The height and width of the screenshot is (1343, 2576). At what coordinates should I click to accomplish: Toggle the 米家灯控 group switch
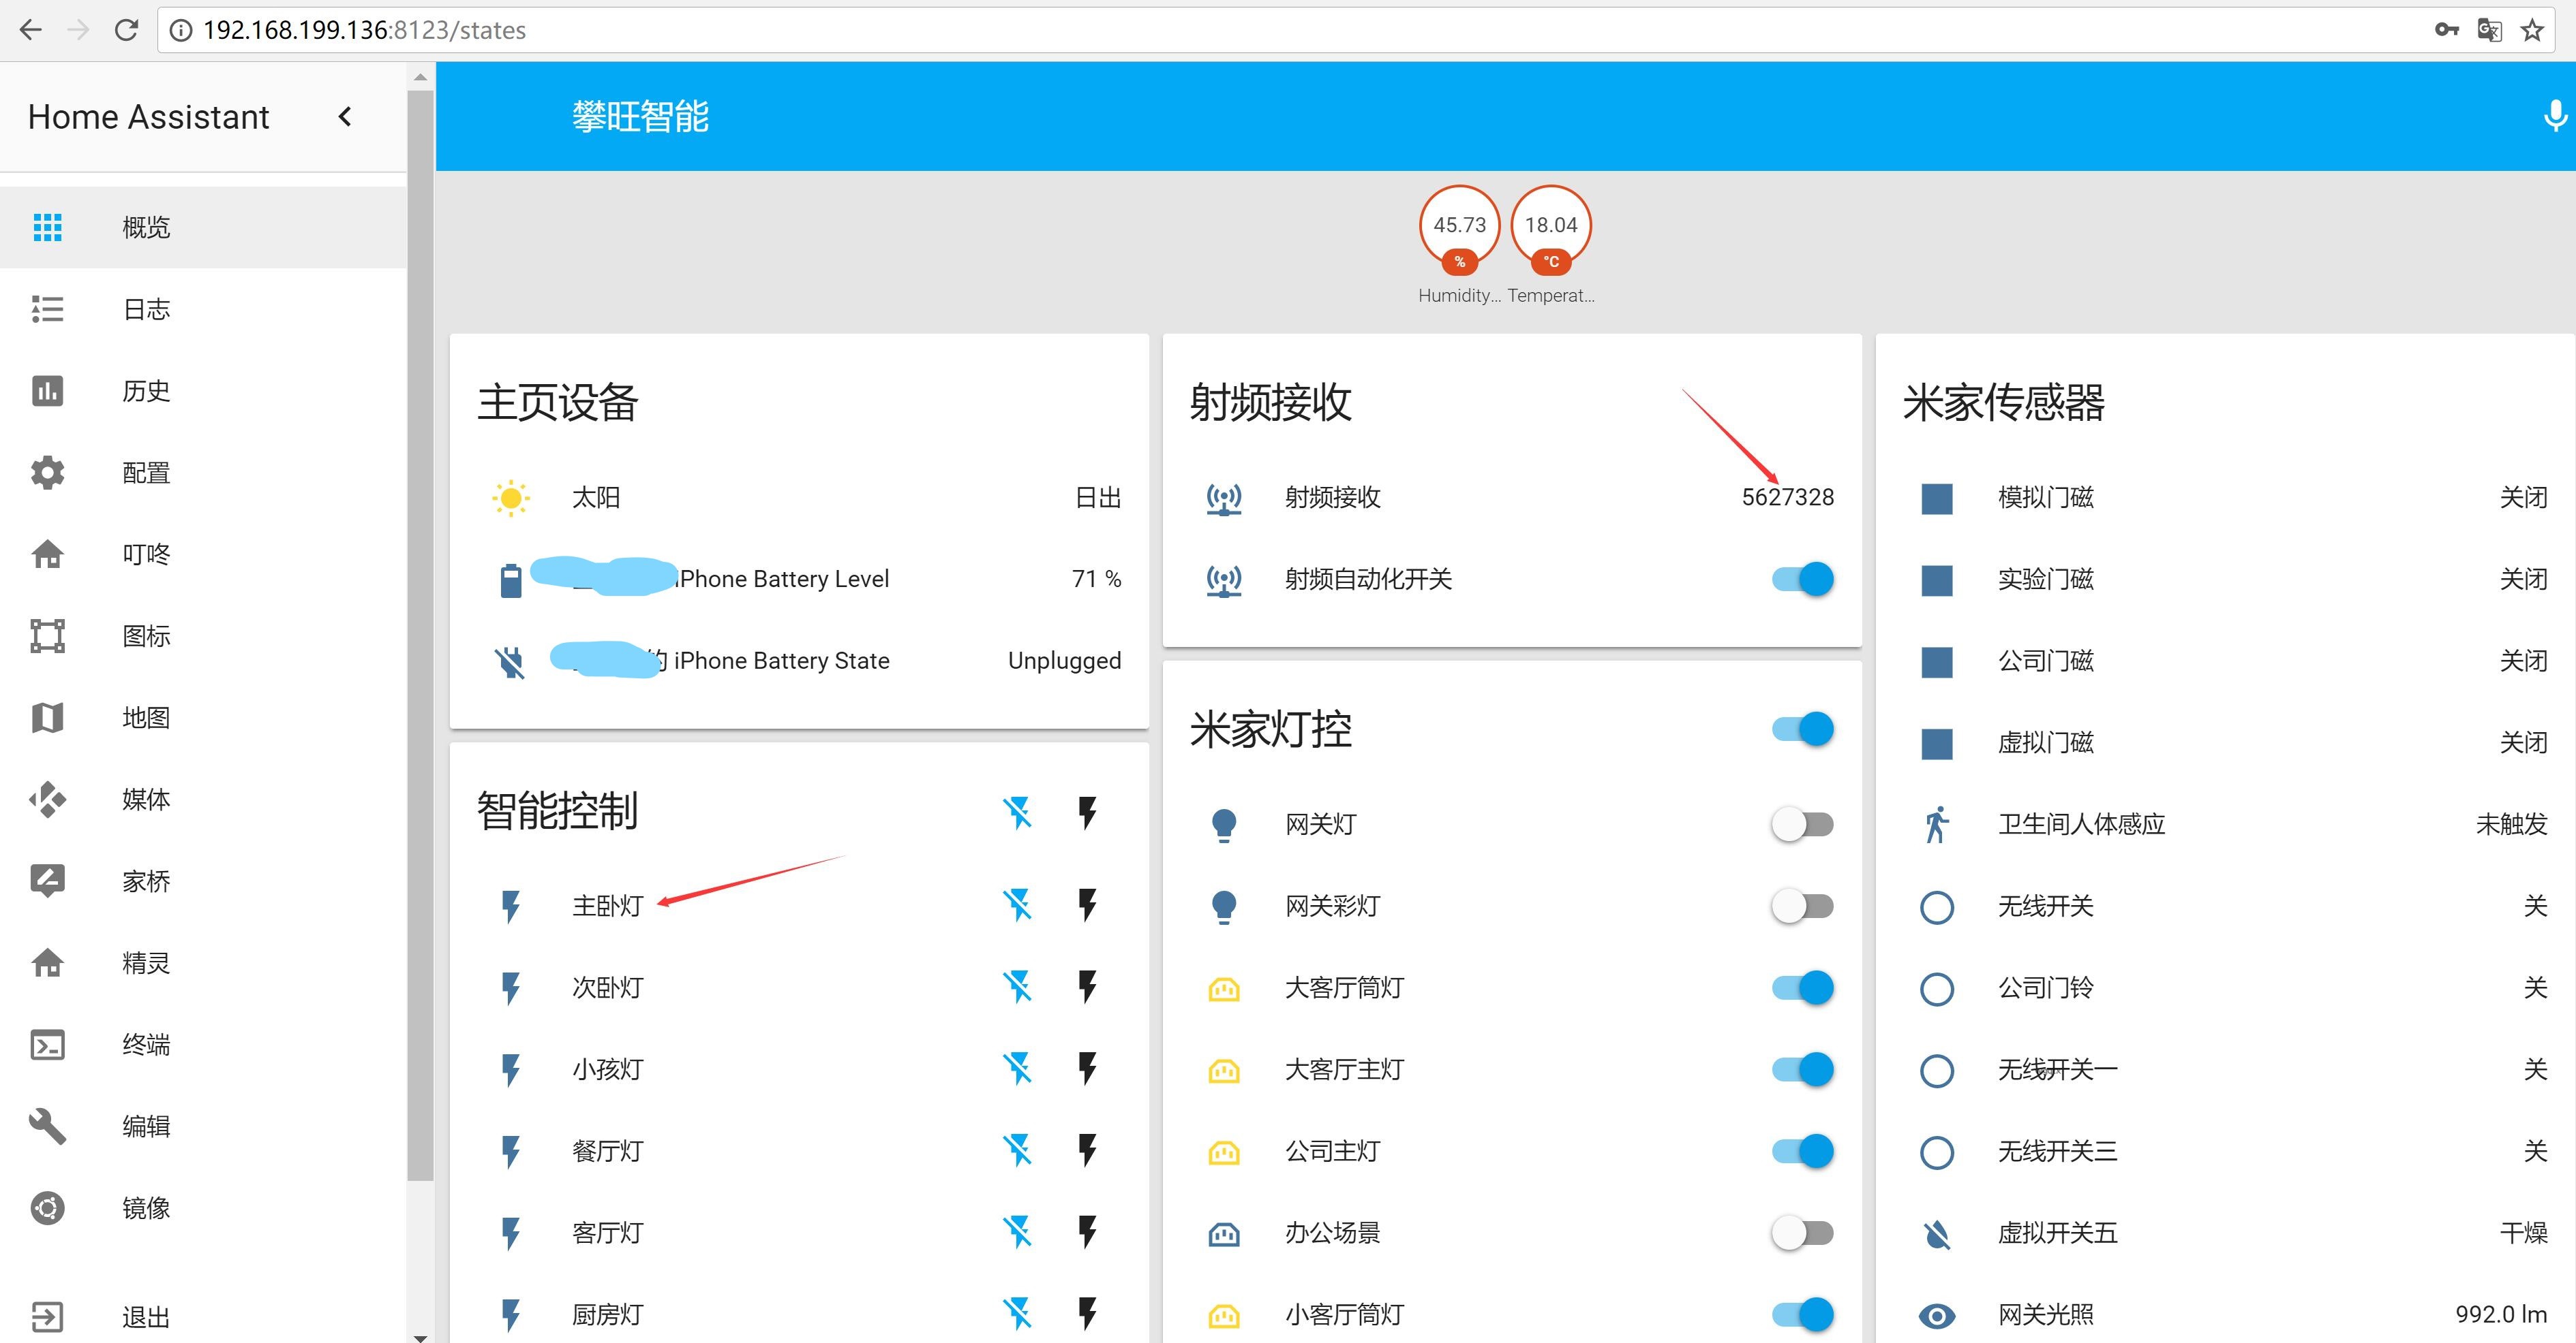1802,729
